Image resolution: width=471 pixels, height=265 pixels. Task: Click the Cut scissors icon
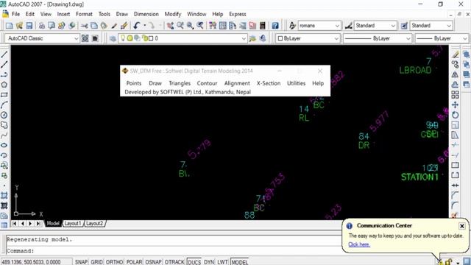point(85,26)
